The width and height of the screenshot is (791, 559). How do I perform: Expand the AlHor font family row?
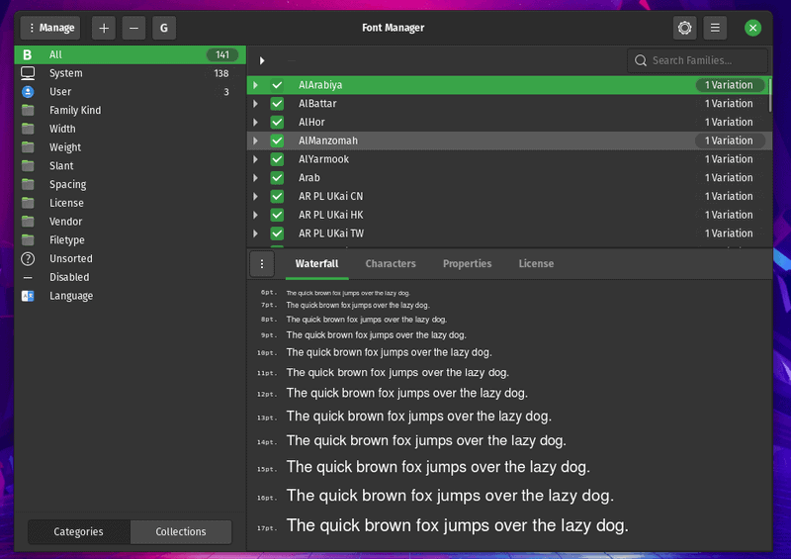pos(255,123)
